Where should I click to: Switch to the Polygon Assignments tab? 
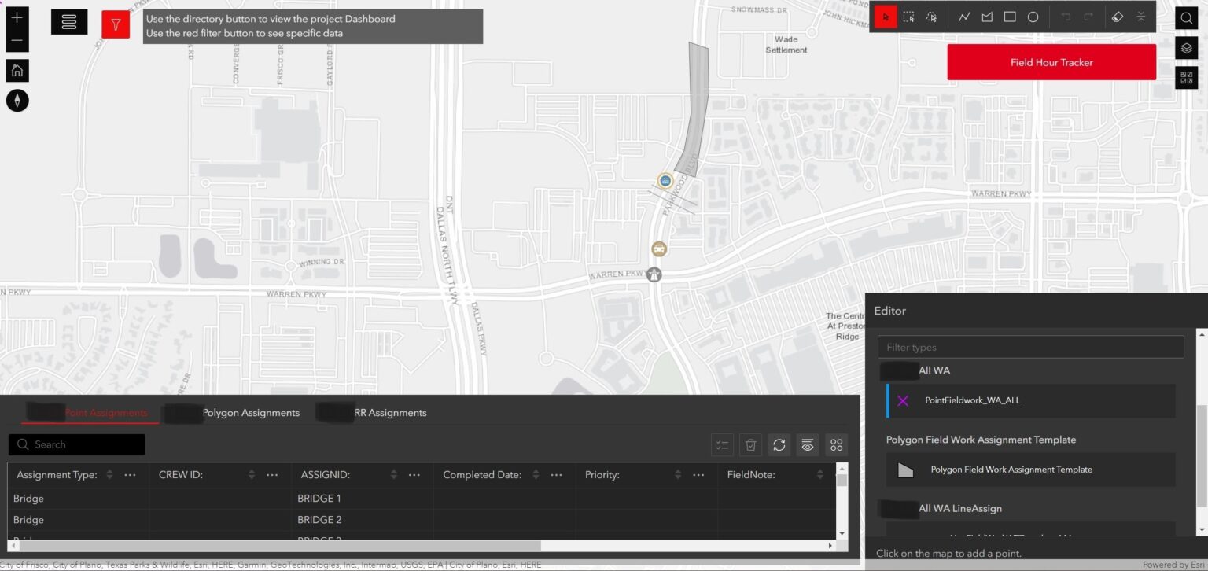point(251,412)
